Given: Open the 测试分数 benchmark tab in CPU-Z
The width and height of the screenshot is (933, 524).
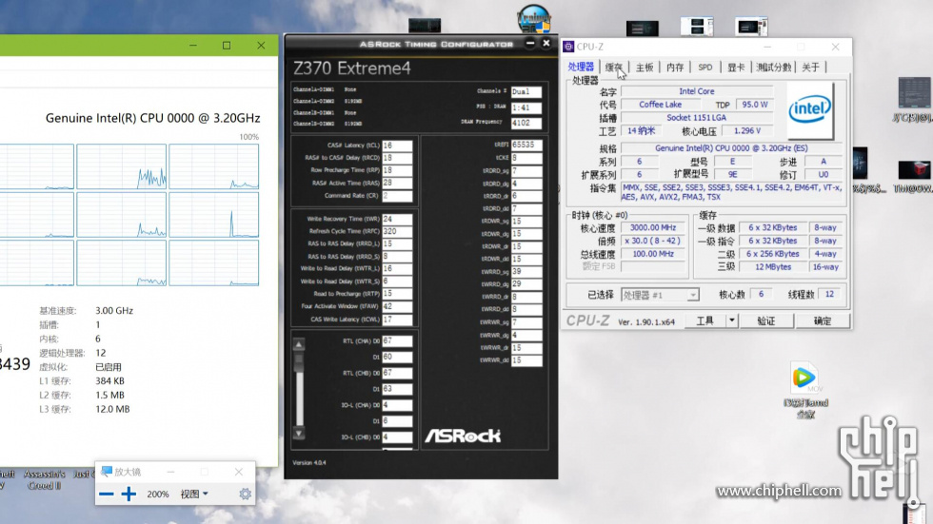Looking at the screenshot, I should click(773, 68).
